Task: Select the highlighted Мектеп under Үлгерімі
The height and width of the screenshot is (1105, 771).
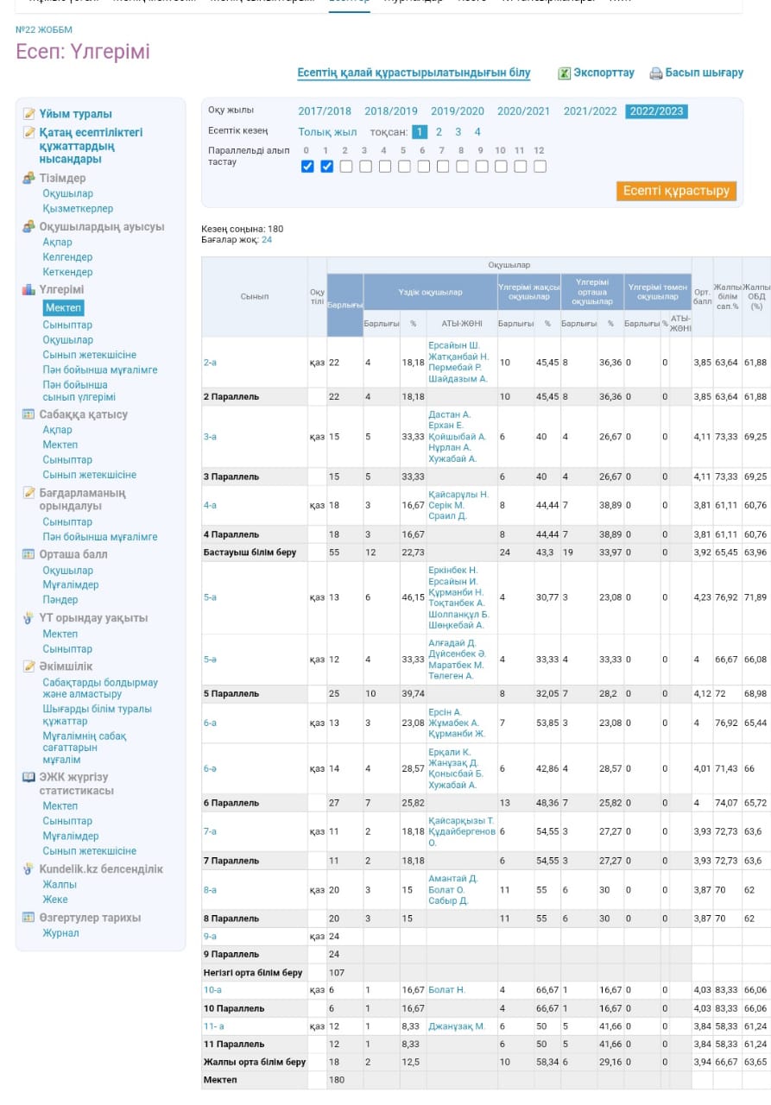Action: 64,307
